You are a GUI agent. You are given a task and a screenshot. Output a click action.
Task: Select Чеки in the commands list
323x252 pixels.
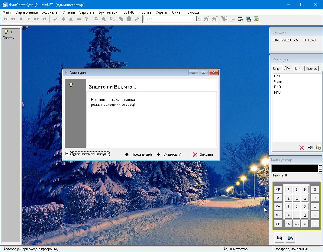[x=278, y=82]
